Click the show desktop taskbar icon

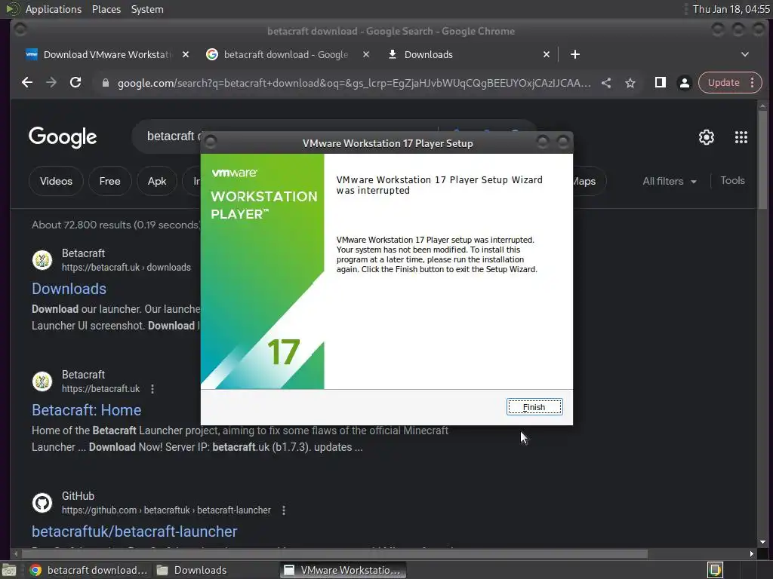pyautogui.click(x=9, y=570)
